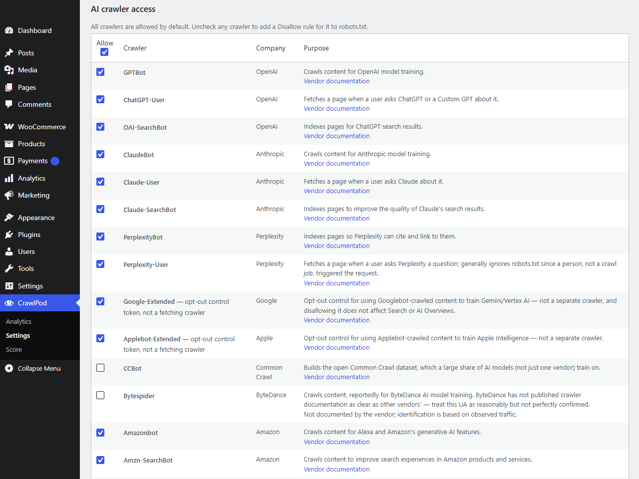
Task: Click the Analytics bar chart icon
Action: [9, 178]
